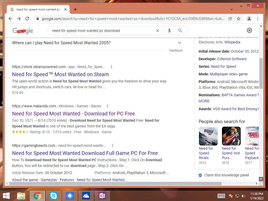The width and height of the screenshot is (268, 201).
Task: Open the taskbar clock showing 11:38 PM
Action: (x=257, y=196)
